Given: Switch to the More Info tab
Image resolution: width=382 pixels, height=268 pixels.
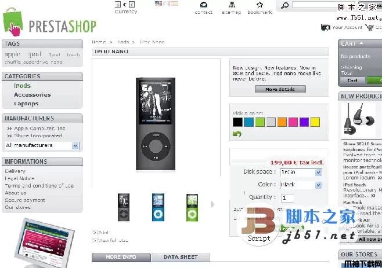Looking at the screenshot, I should [x=121, y=257].
